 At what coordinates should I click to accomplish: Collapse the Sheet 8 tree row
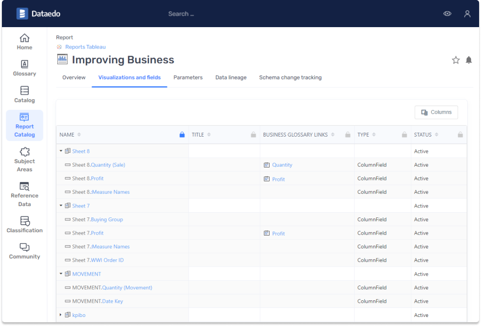pyautogui.click(x=61, y=151)
